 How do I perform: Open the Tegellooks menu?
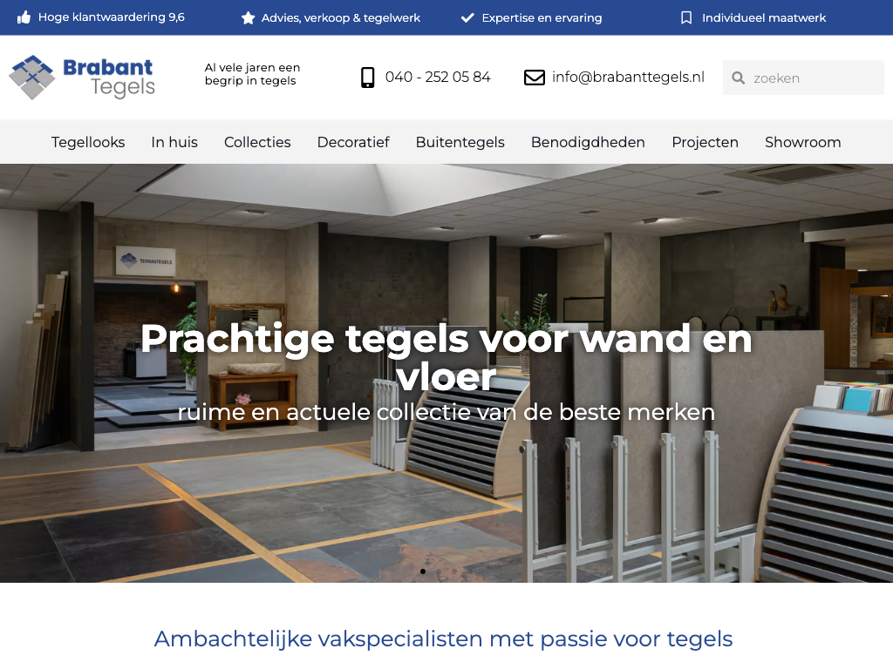click(x=88, y=142)
